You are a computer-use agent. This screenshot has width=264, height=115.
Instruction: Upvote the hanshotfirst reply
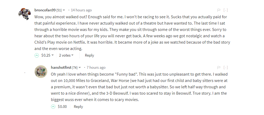(x=53, y=107)
